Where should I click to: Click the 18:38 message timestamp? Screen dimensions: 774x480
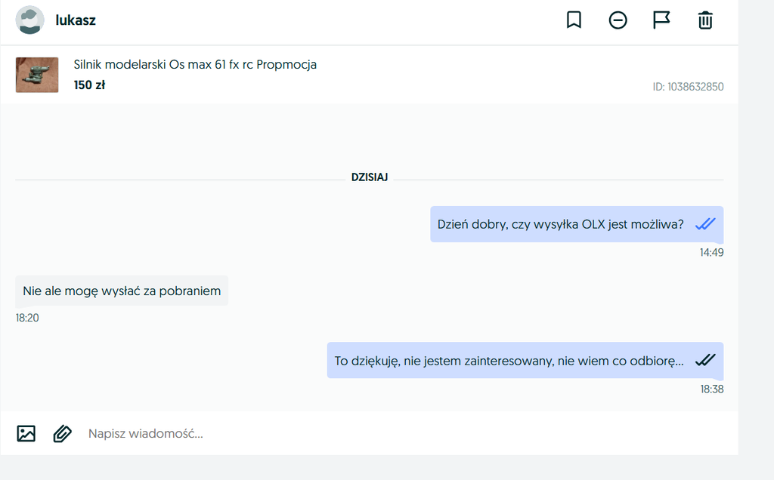711,389
